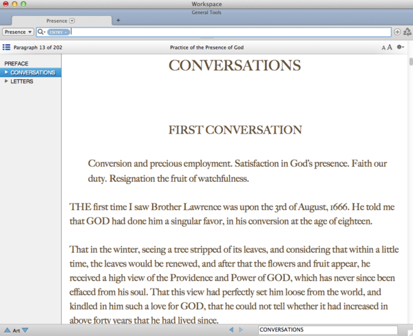This screenshot has height=336, width=413.
Task: Go to next article with down triangle
Action: tap(25, 330)
